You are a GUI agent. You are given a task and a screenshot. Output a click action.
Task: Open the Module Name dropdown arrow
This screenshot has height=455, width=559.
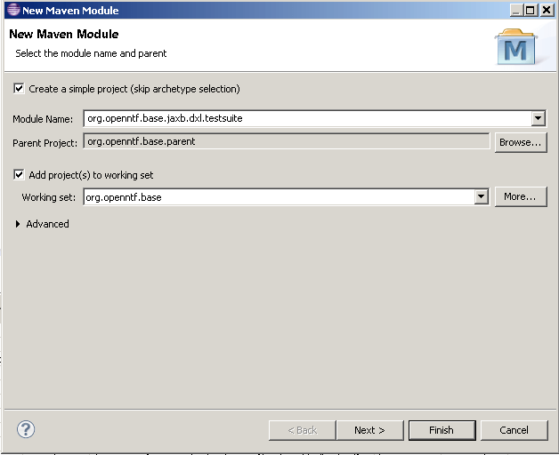(x=538, y=118)
